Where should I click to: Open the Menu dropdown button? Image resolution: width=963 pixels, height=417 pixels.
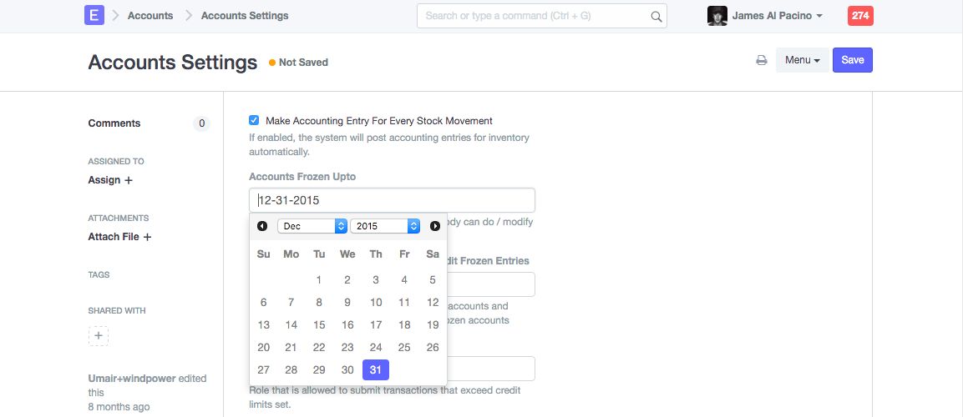pos(802,60)
